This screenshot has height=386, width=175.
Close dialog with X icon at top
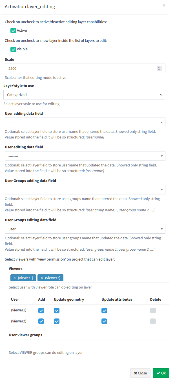pos(164,5)
